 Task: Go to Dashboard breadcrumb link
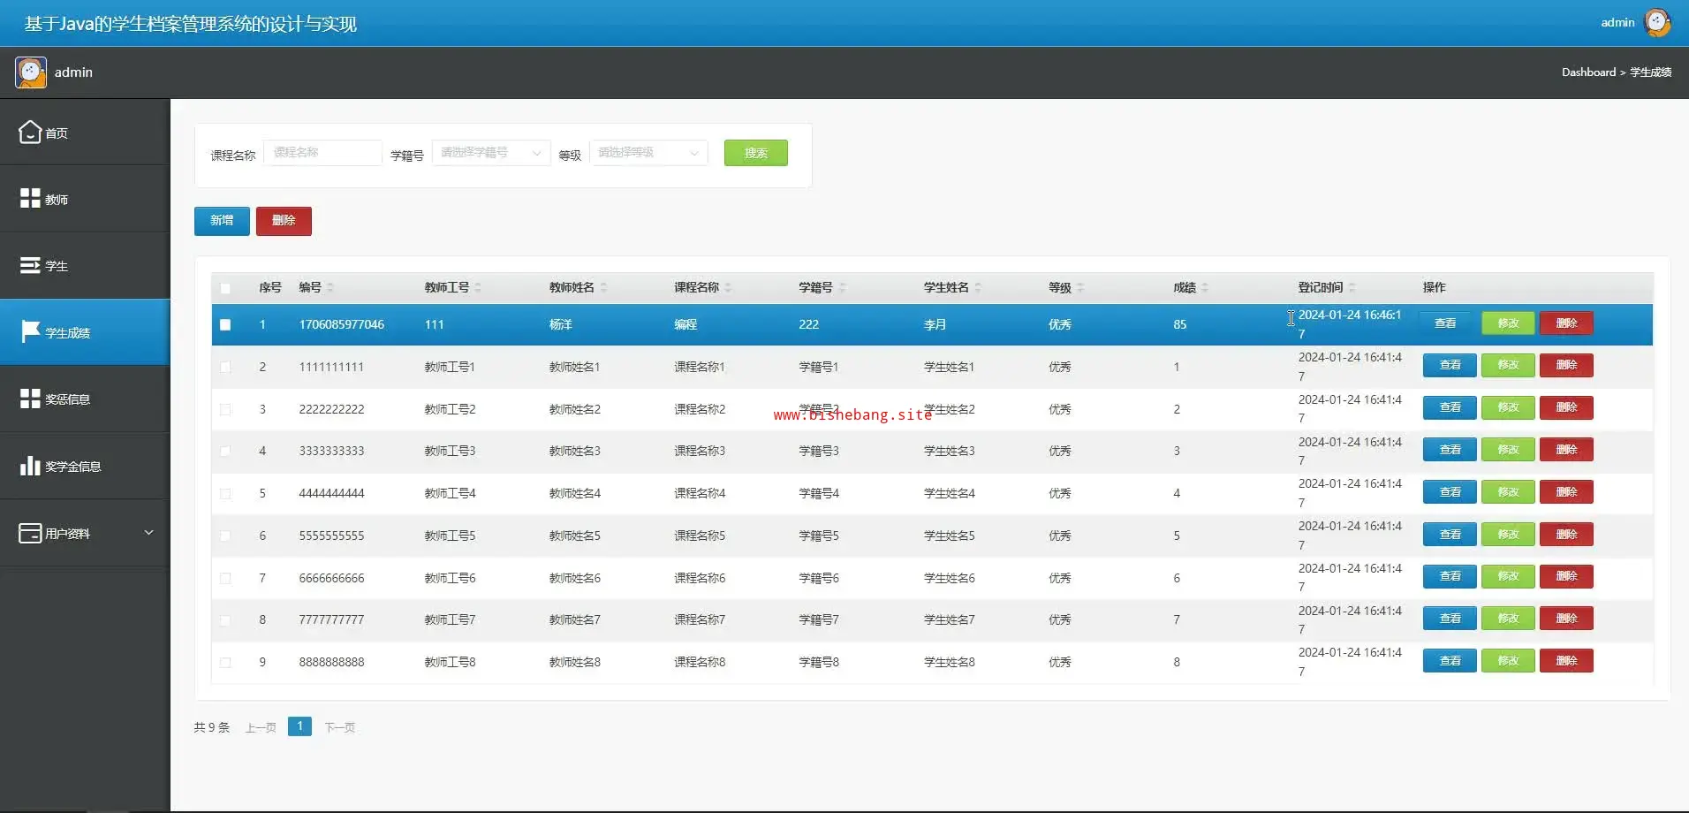[1587, 72]
